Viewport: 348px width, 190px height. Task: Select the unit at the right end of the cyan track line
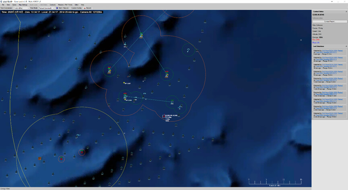pos(172,102)
